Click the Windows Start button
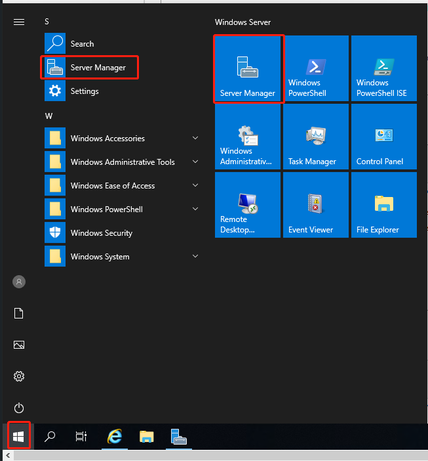Image resolution: width=428 pixels, height=461 pixels. pos(18,437)
